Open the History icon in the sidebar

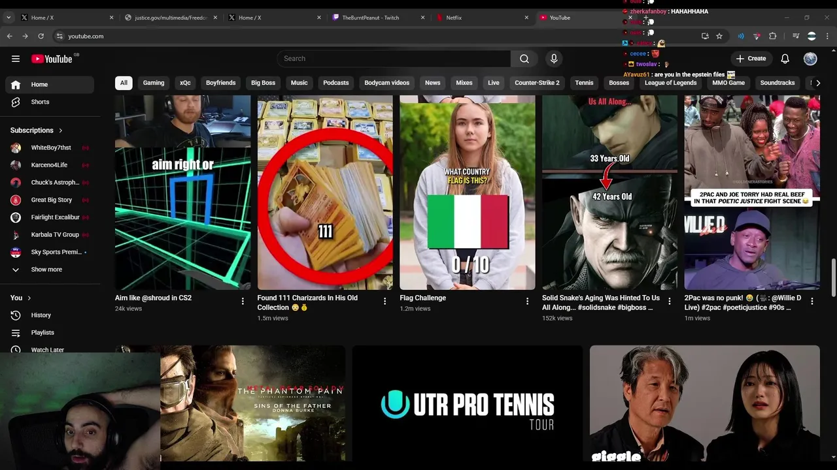pyautogui.click(x=16, y=315)
